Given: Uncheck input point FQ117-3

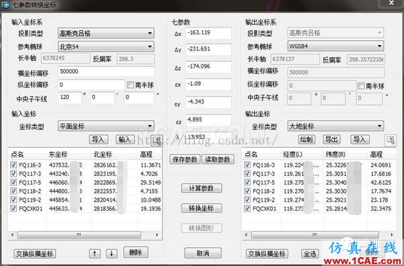Looking at the screenshot, I should pos(13,173).
